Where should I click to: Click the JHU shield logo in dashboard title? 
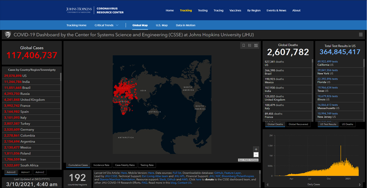(x=8, y=35)
